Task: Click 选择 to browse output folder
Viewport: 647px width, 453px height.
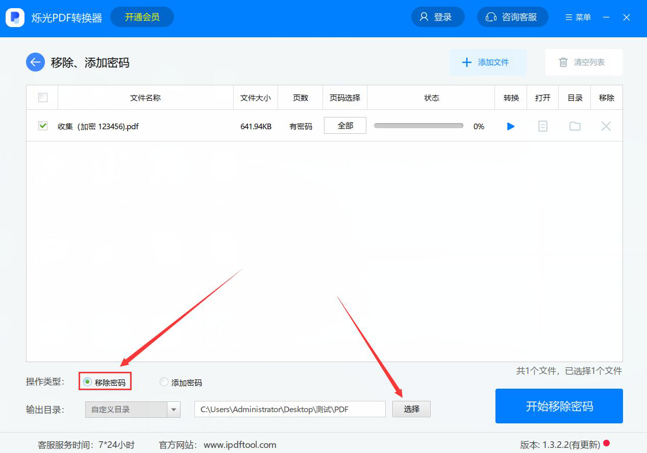Action: [411, 409]
